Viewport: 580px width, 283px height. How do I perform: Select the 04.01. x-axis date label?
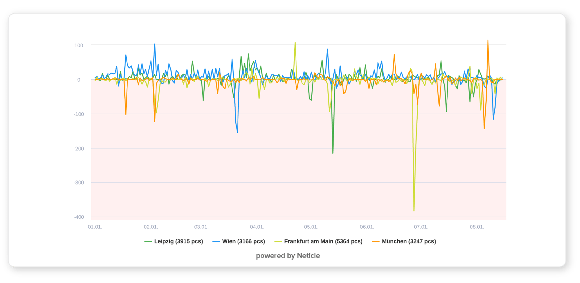coord(257,227)
